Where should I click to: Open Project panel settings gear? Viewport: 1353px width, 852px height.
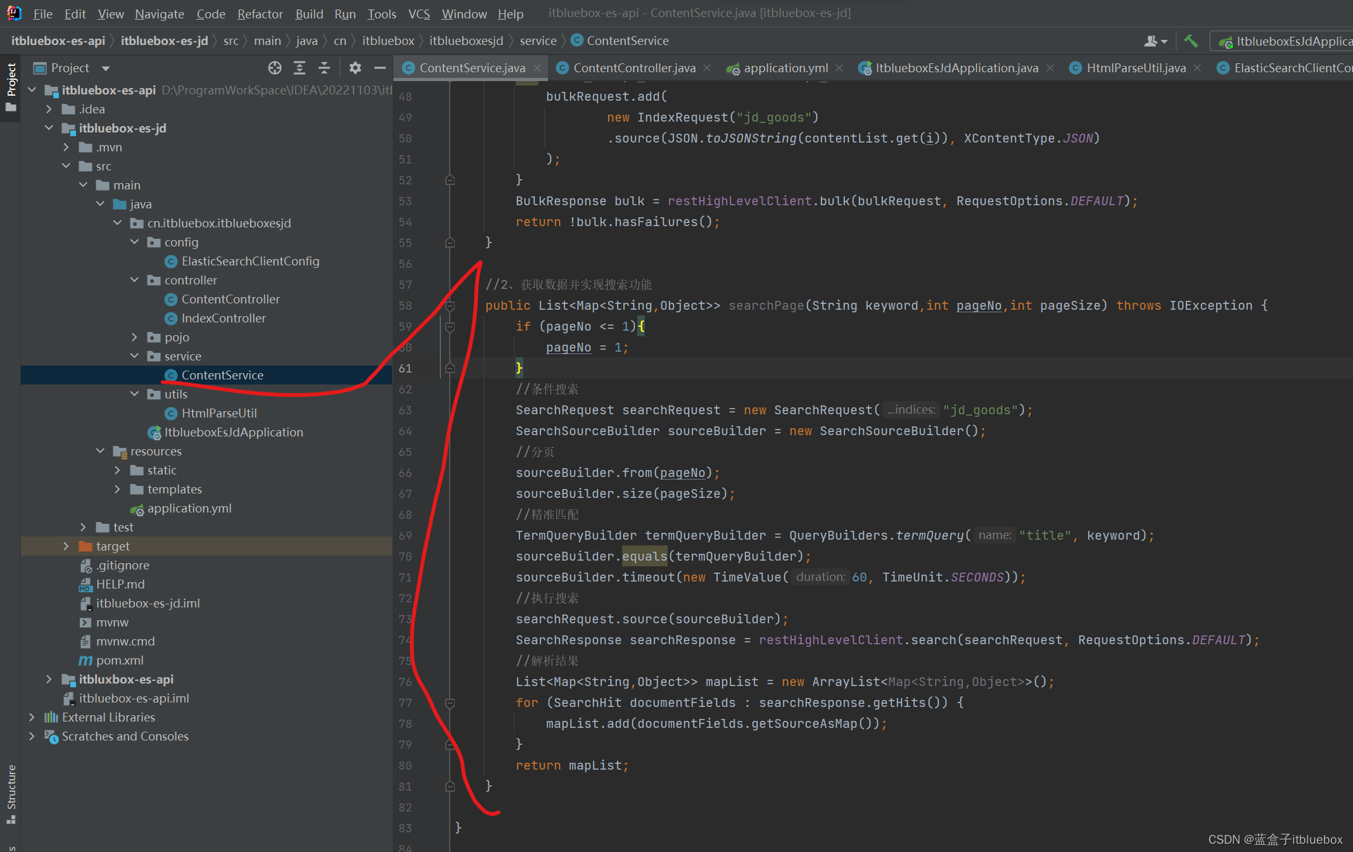355,68
